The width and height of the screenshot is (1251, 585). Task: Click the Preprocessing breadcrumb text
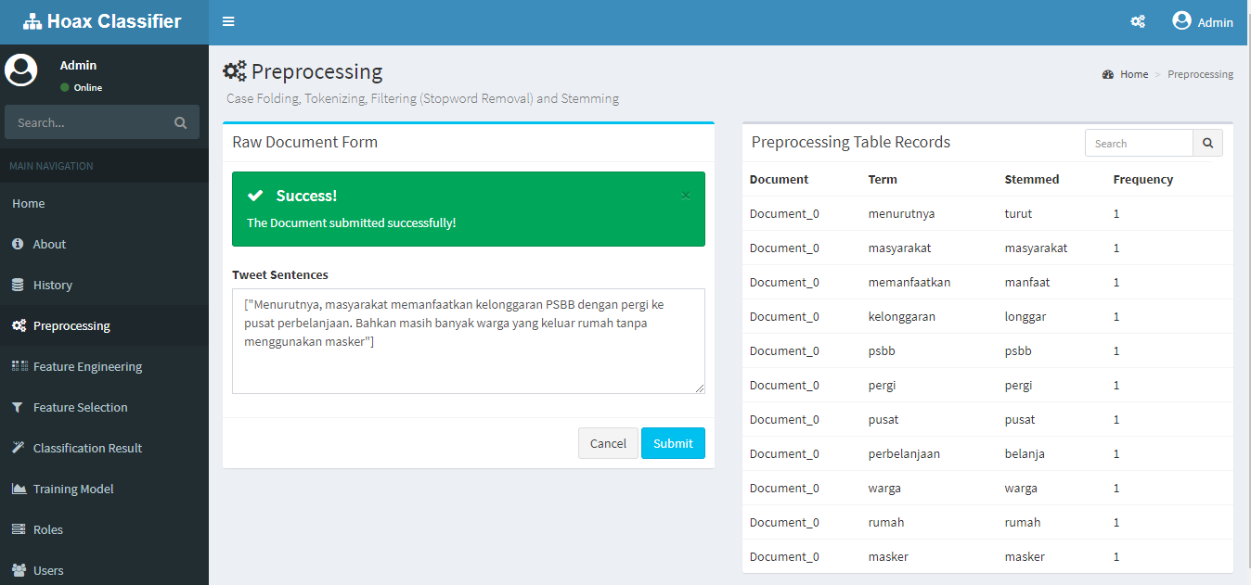pyautogui.click(x=1200, y=74)
